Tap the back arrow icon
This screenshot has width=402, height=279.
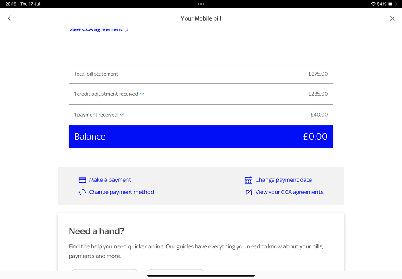10,18
